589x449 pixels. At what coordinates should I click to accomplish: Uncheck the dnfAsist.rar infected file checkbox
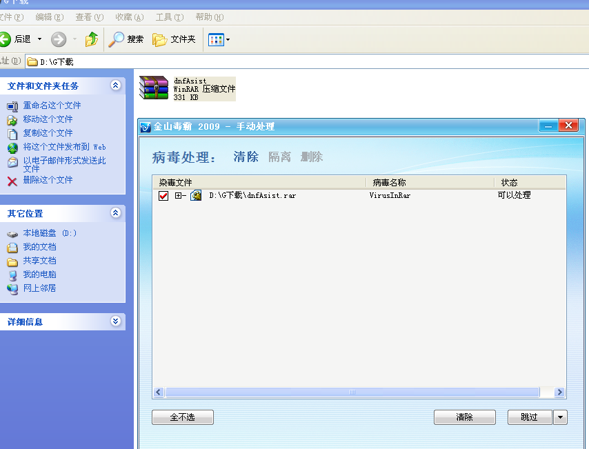(x=163, y=196)
